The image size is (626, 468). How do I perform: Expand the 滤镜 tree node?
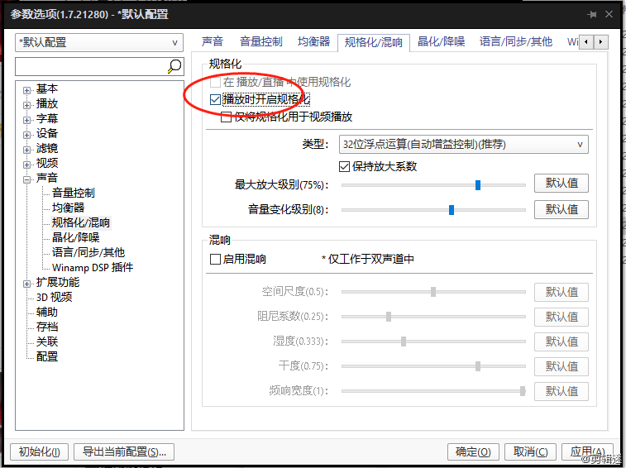point(26,150)
